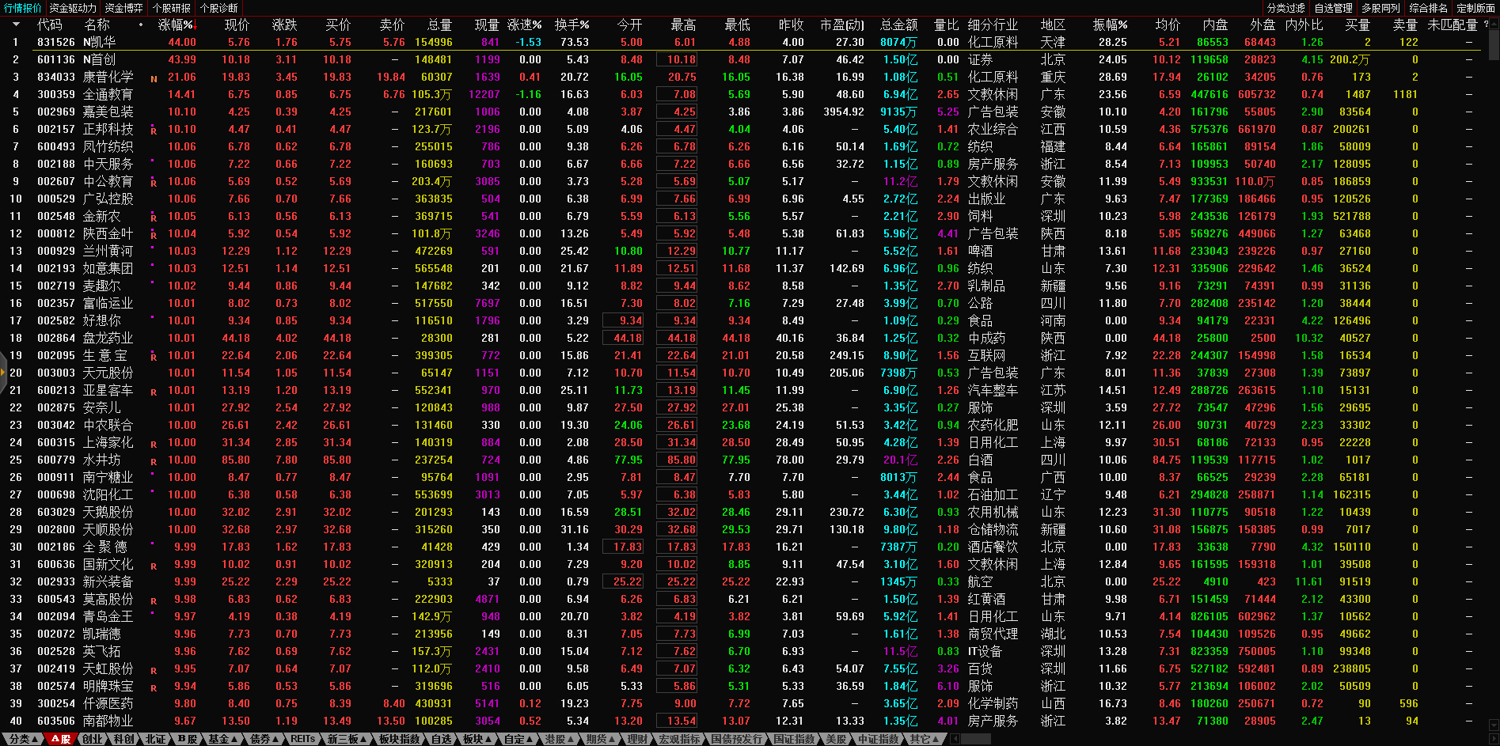Sort by 涨幅% column header
The image size is (1500, 746).
[x=176, y=25]
